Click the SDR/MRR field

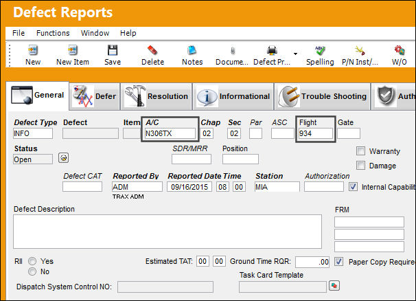pyautogui.click(x=192, y=159)
